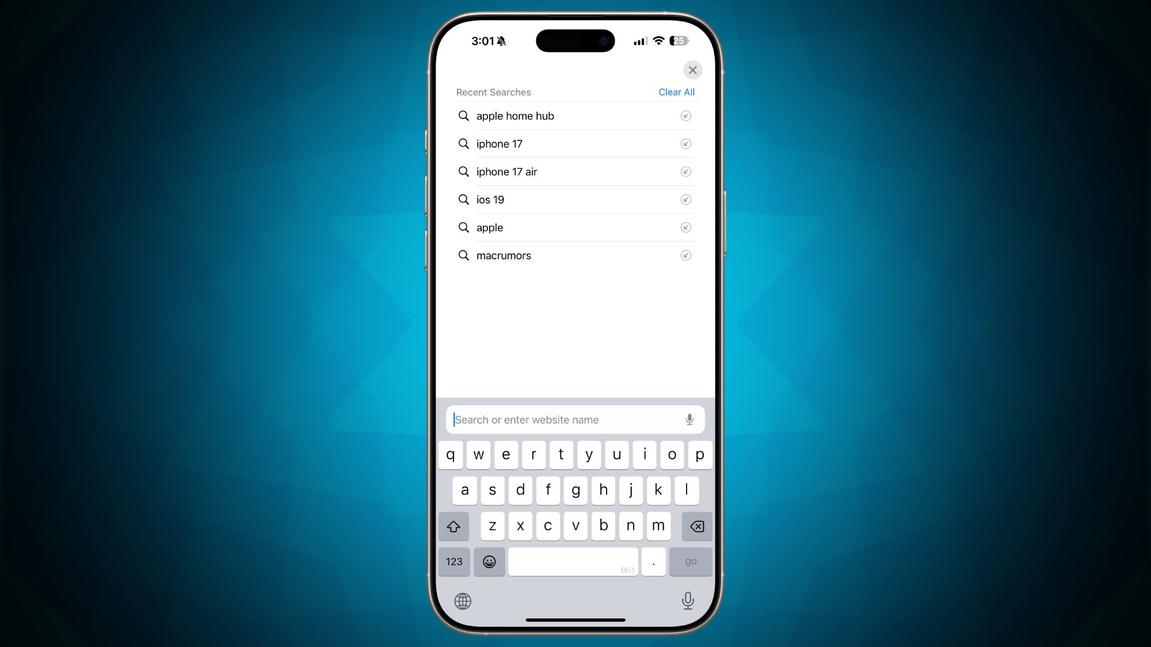Tap the 'go' button on keyboard
The image size is (1151, 647).
pos(690,561)
